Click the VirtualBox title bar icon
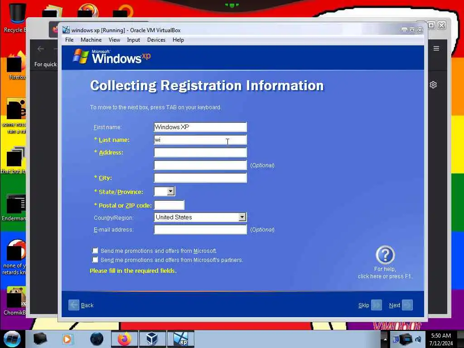This screenshot has height=348, width=464. pyautogui.click(x=66, y=30)
